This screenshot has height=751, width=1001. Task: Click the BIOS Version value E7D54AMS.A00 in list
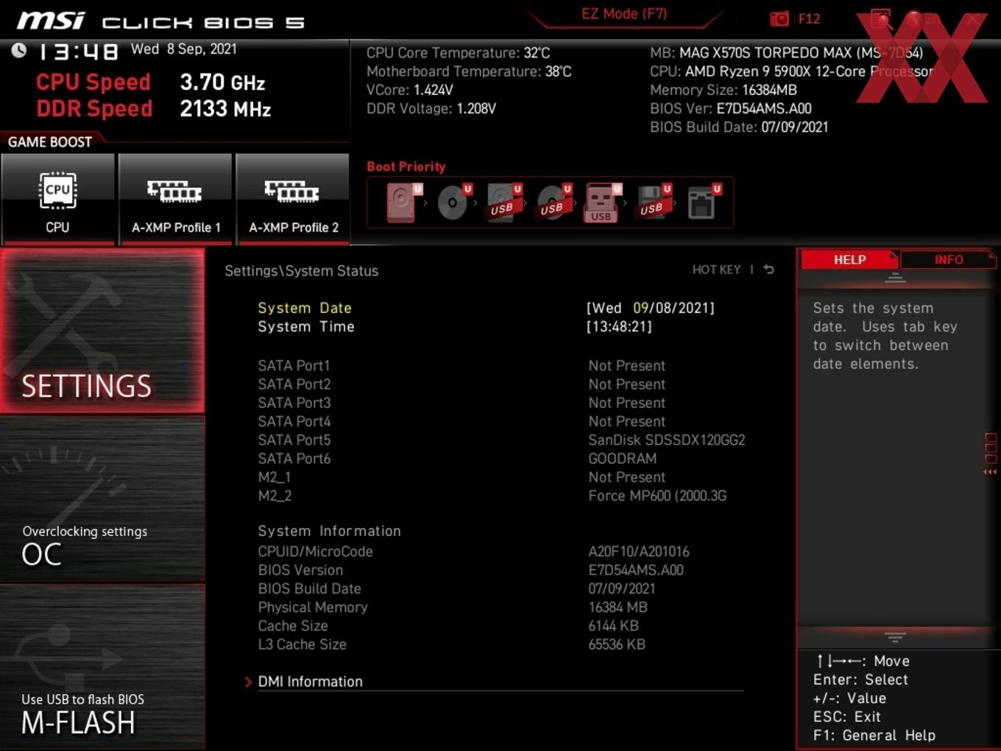(x=636, y=570)
